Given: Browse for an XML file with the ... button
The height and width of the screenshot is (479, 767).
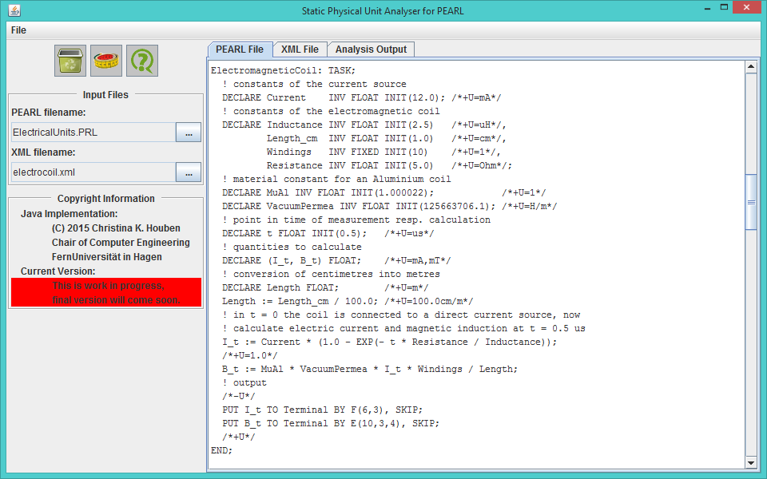Looking at the screenshot, I should (189, 172).
